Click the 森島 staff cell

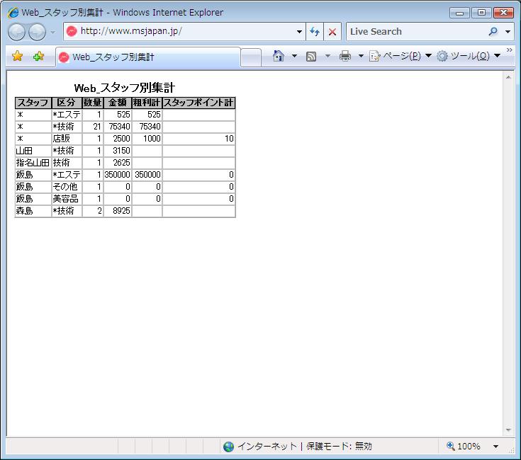[33, 211]
